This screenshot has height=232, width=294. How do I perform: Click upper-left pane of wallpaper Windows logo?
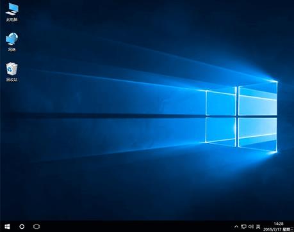point(221,103)
